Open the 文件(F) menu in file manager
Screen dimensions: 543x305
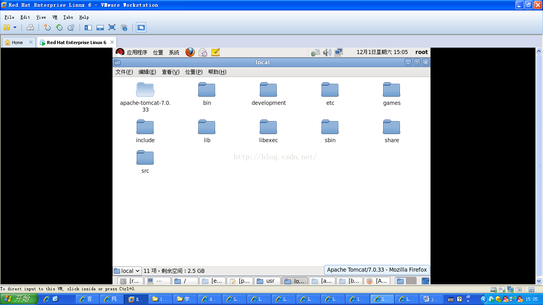click(124, 72)
